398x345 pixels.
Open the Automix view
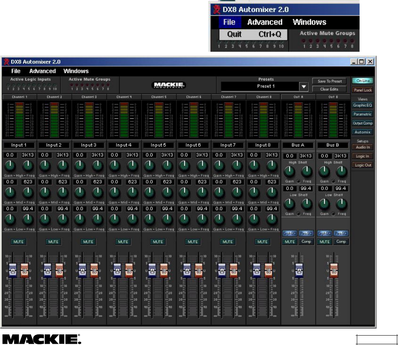pos(362,132)
